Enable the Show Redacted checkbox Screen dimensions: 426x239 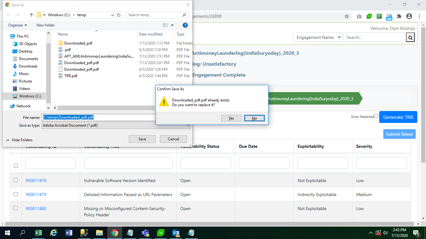click(x=376, y=116)
